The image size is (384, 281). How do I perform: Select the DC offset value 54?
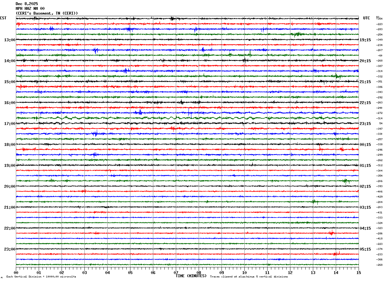click(381, 123)
